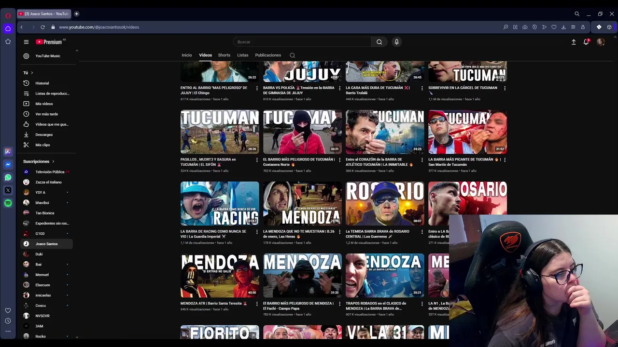The width and height of the screenshot is (618, 347).
Task: Open the Publicaciones tab
Action: pos(268,55)
